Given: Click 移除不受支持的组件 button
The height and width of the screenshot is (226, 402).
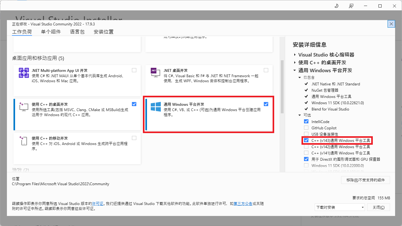Looking at the screenshot, I should pyautogui.click(x=366, y=180).
